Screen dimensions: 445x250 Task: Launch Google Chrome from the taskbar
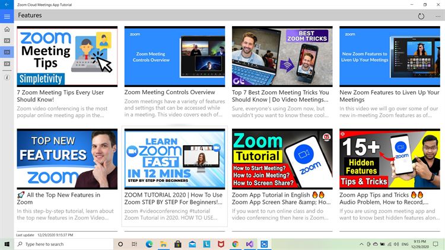[x=236, y=244]
